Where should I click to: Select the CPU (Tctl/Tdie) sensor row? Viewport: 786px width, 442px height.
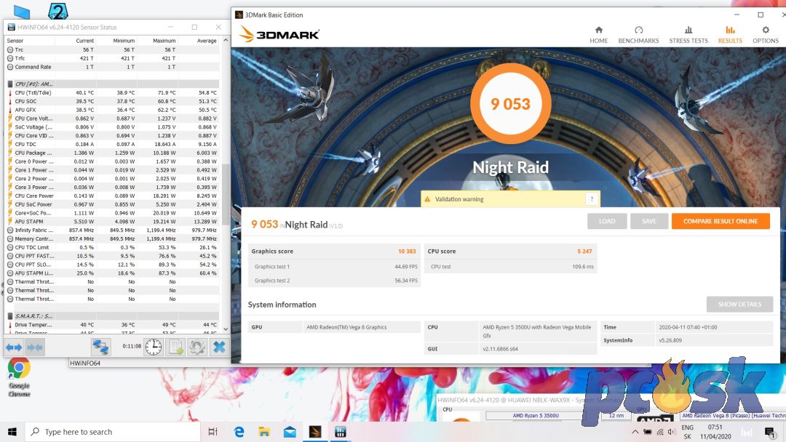(112, 92)
